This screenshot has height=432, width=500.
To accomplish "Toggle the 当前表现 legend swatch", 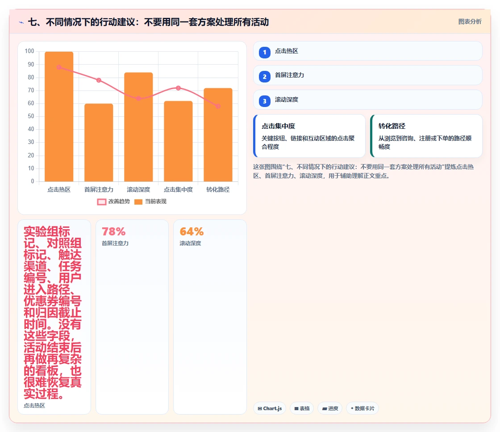I will click(138, 202).
